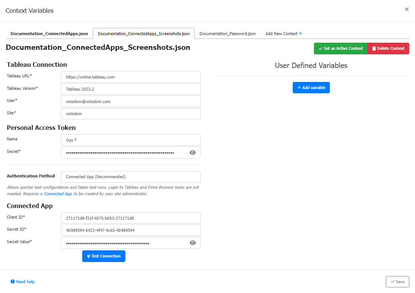Select the Documentation_ConnectedApps_Screenshots.json tab
Viewport: 415px width, 293px height.
[x=144, y=34]
